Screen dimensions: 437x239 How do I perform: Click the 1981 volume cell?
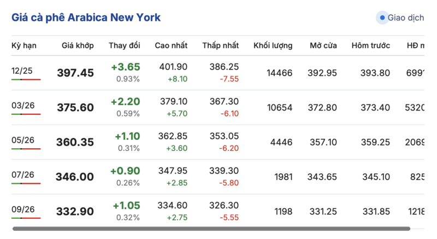tap(283, 177)
